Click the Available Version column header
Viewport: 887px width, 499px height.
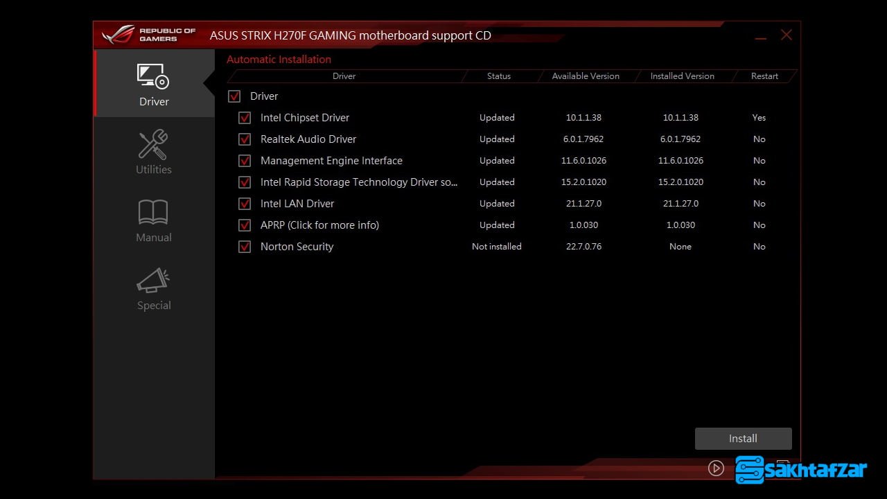tap(586, 76)
